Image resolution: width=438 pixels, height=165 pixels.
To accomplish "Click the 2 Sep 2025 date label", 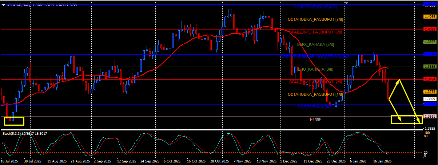I will (103, 161).
